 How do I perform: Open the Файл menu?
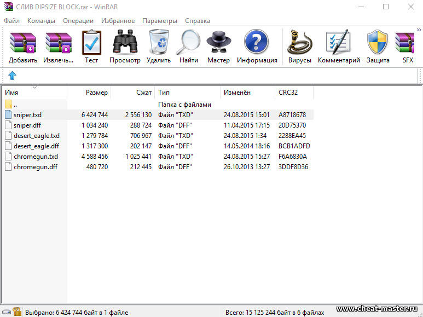[11, 21]
